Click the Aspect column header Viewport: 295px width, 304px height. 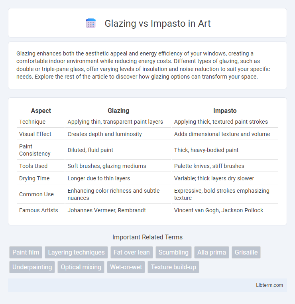click(41, 111)
